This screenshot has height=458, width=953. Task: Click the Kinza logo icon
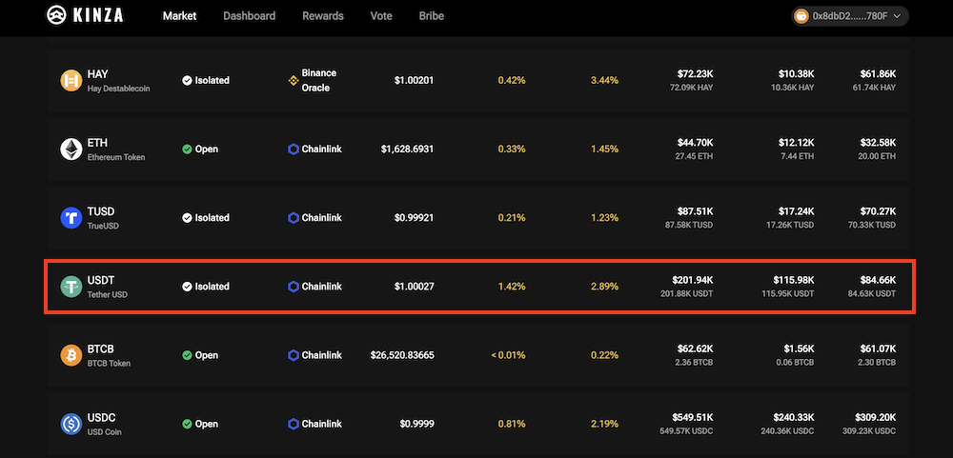click(x=57, y=16)
